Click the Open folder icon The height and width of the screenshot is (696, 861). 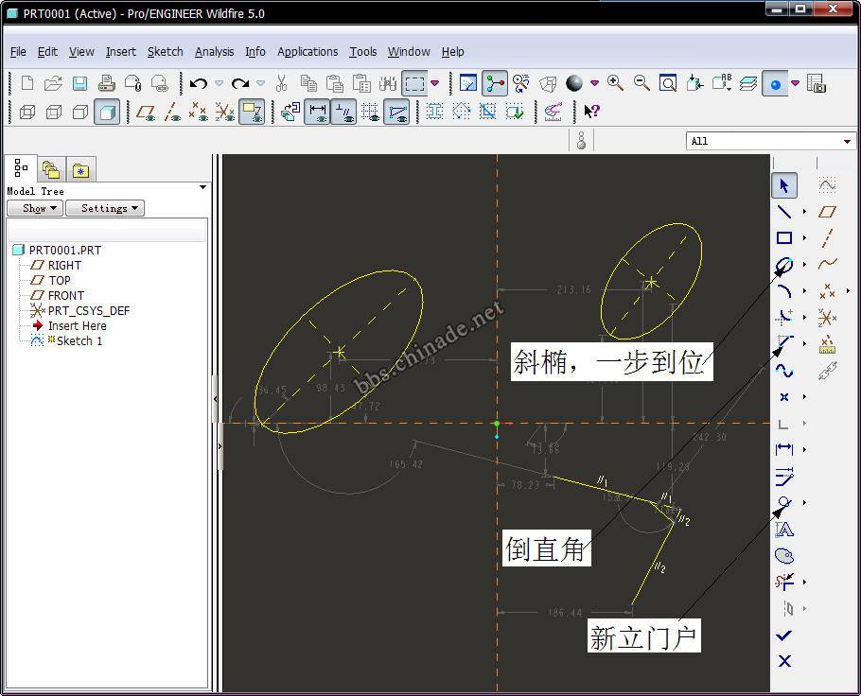[x=53, y=83]
